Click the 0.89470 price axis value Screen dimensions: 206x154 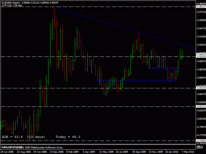point(201,61)
